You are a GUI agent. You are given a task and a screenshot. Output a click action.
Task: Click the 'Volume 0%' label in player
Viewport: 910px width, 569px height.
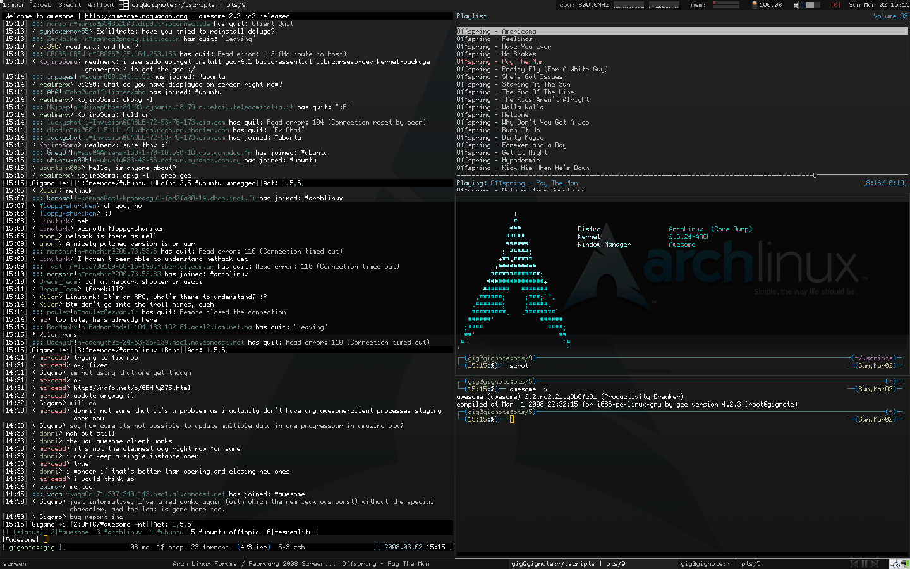tap(890, 16)
